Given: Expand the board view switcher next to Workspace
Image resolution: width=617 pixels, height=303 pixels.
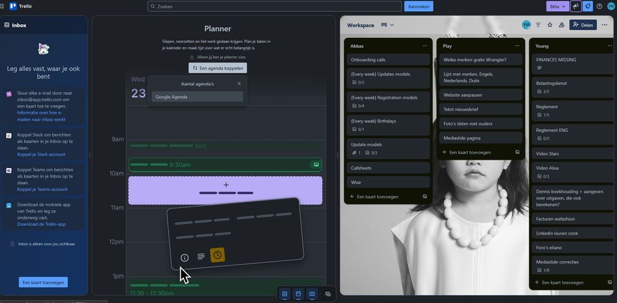Looking at the screenshot, I should coord(387,25).
